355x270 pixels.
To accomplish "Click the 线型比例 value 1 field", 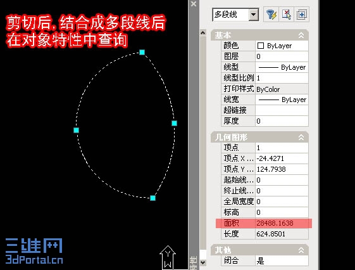I will point(282,78).
